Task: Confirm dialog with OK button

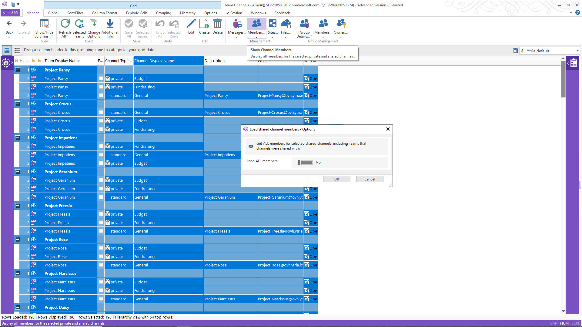Action: 337,179
